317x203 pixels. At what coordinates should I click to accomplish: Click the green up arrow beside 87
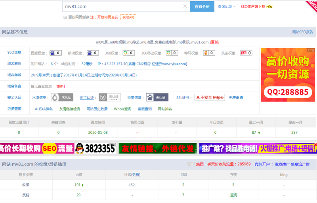tap(259, 133)
